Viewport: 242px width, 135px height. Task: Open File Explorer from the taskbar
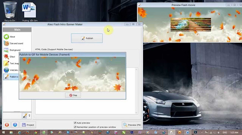coord(11,132)
